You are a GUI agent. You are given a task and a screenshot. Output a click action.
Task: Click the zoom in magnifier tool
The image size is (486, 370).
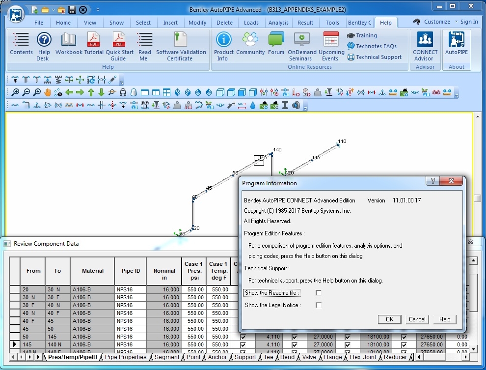pyautogui.click(x=15, y=92)
